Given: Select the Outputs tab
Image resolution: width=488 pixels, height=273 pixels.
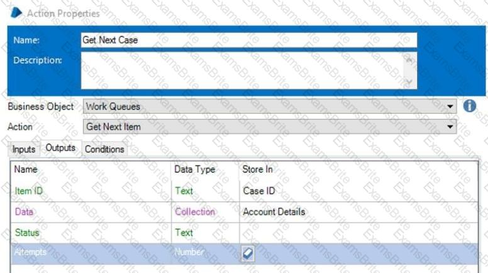Looking at the screenshot, I should tap(60, 148).
